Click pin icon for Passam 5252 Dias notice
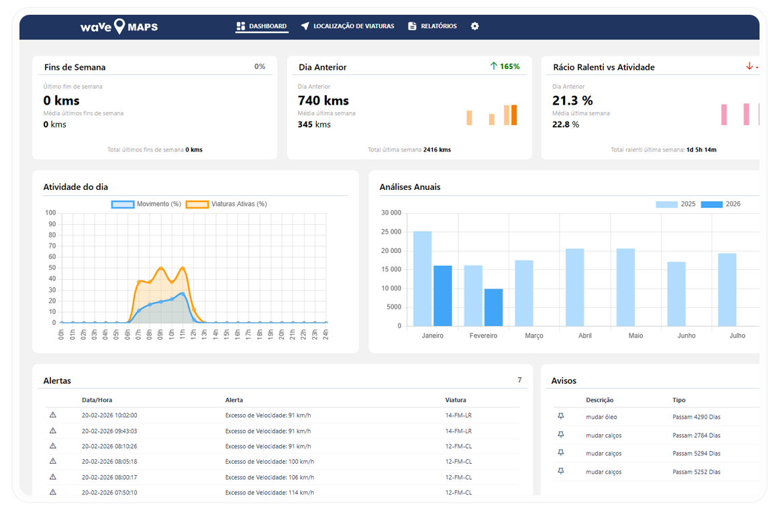Screen dimensions: 779x512 tap(561, 472)
